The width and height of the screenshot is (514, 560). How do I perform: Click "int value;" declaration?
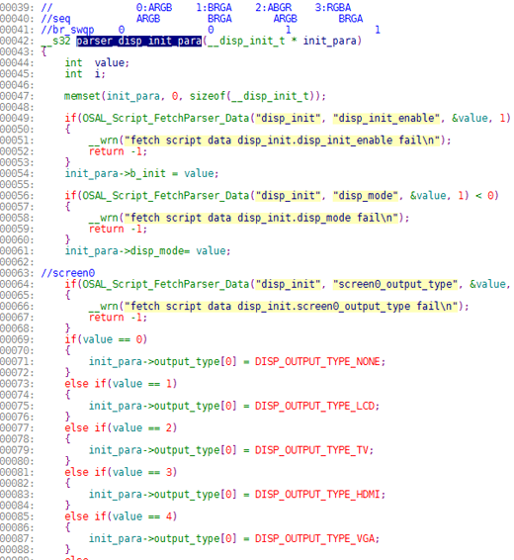97,63
